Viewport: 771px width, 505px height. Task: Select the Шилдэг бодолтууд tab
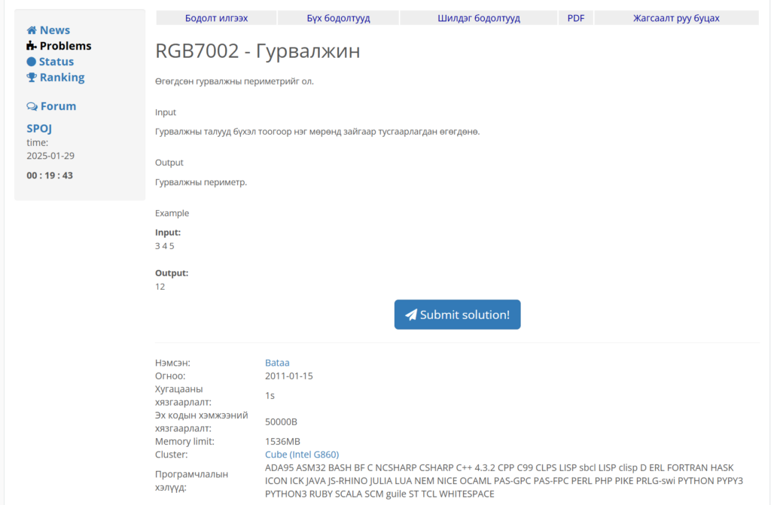click(x=478, y=18)
